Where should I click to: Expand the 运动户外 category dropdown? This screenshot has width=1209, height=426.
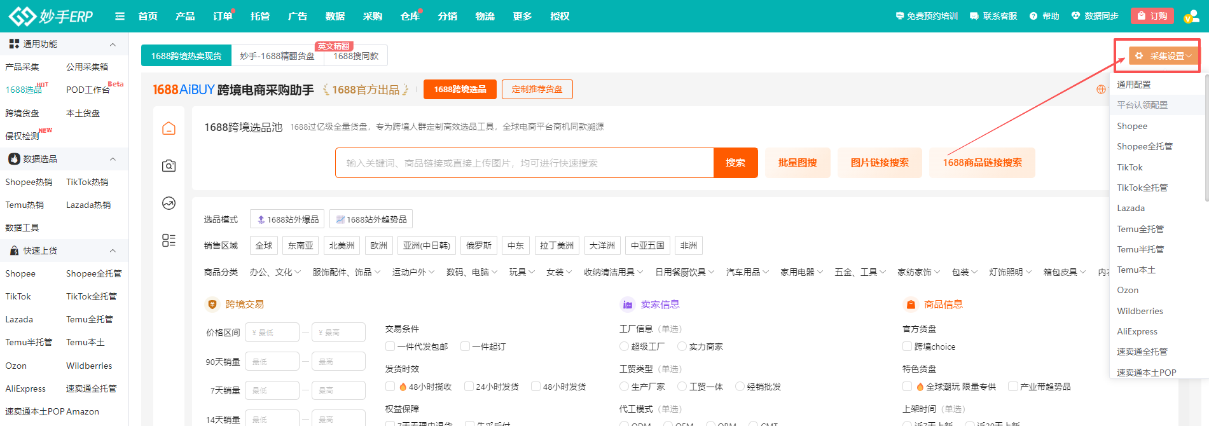pos(413,272)
